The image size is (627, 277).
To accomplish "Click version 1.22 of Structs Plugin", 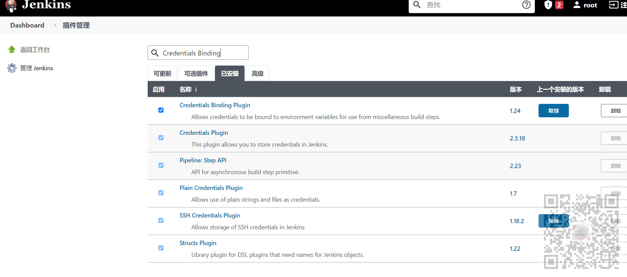I will tap(515, 249).
